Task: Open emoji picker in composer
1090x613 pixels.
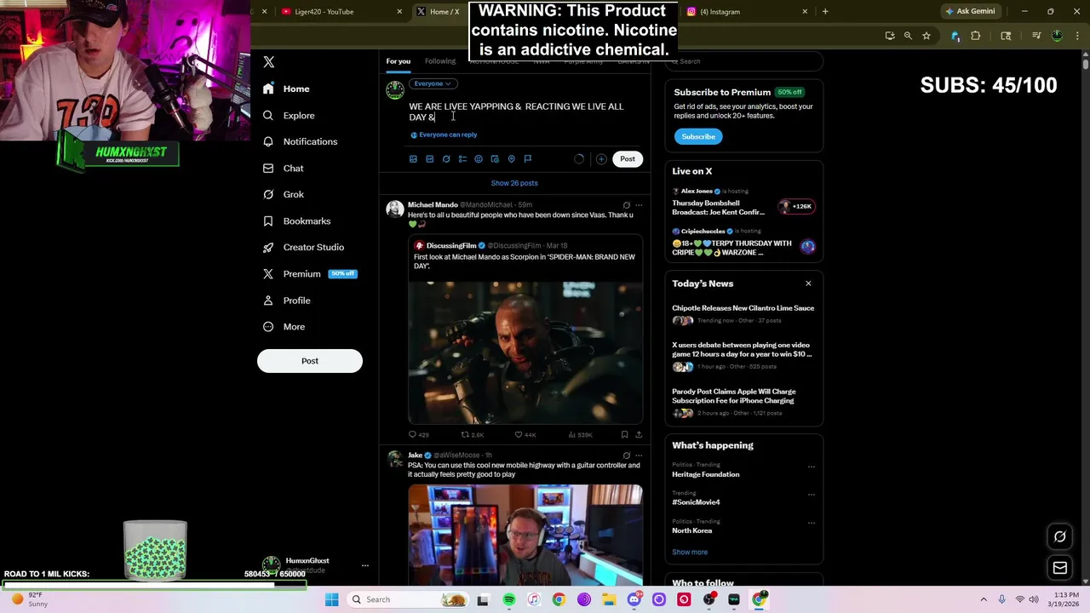Action: pos(479,159)
